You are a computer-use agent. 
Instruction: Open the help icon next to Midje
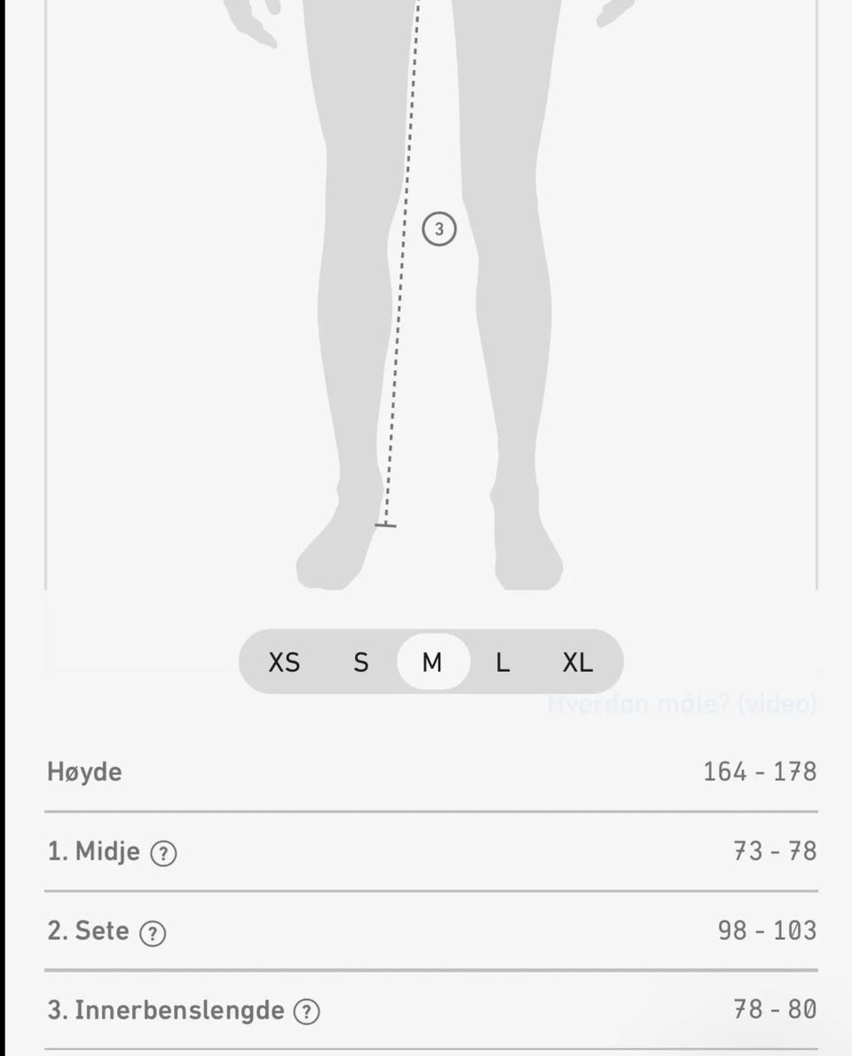click(163, 854)
